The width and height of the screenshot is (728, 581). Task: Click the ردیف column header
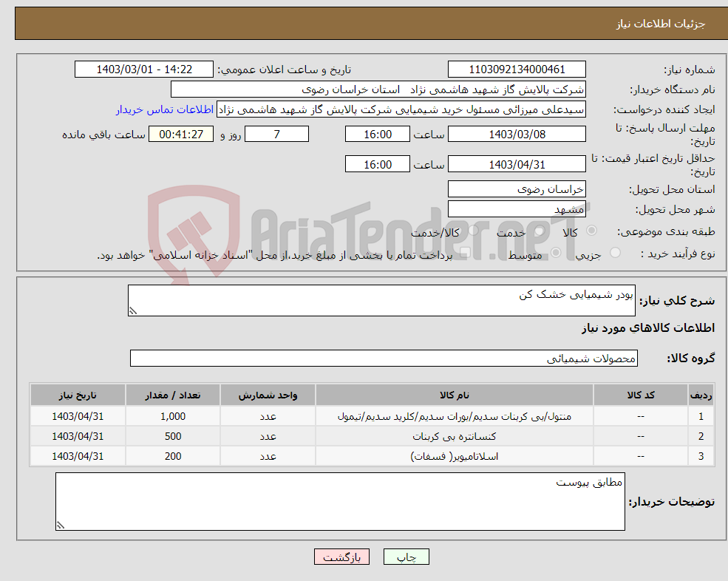(x=701, y=395)
